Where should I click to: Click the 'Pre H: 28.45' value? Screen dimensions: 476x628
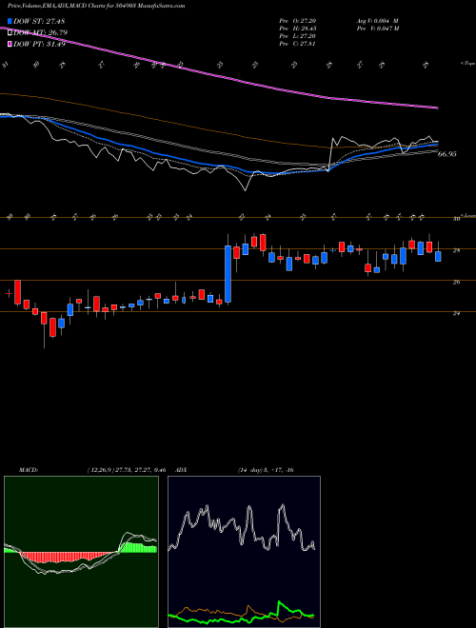297,29
